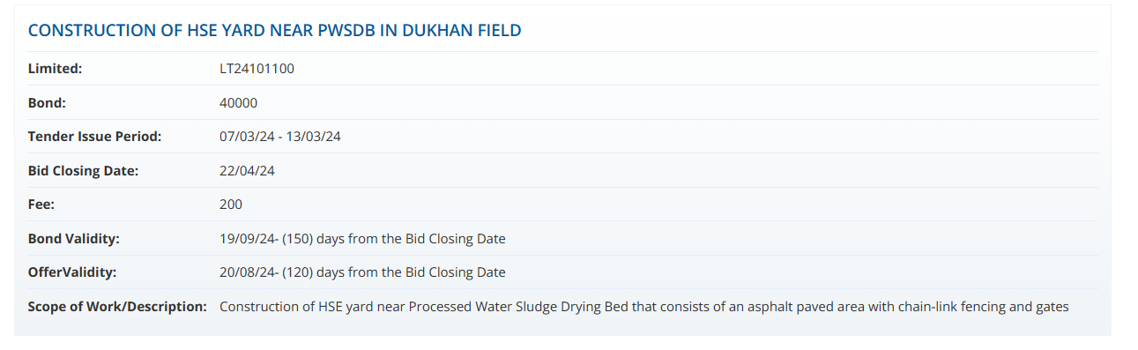
Task: Click the OfferValidity label
Action: 72,272
